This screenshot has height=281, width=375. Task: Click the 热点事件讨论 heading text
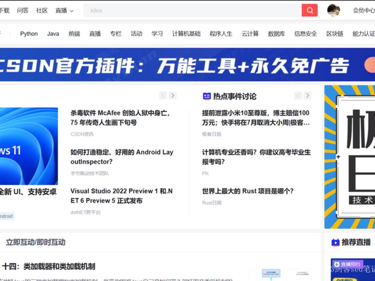pos(235,96)
